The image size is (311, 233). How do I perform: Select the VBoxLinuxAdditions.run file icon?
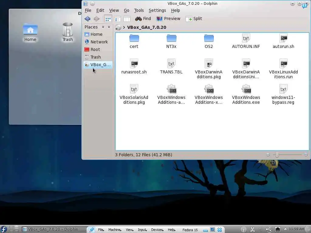pyautogui.click(x=283, y=63)
